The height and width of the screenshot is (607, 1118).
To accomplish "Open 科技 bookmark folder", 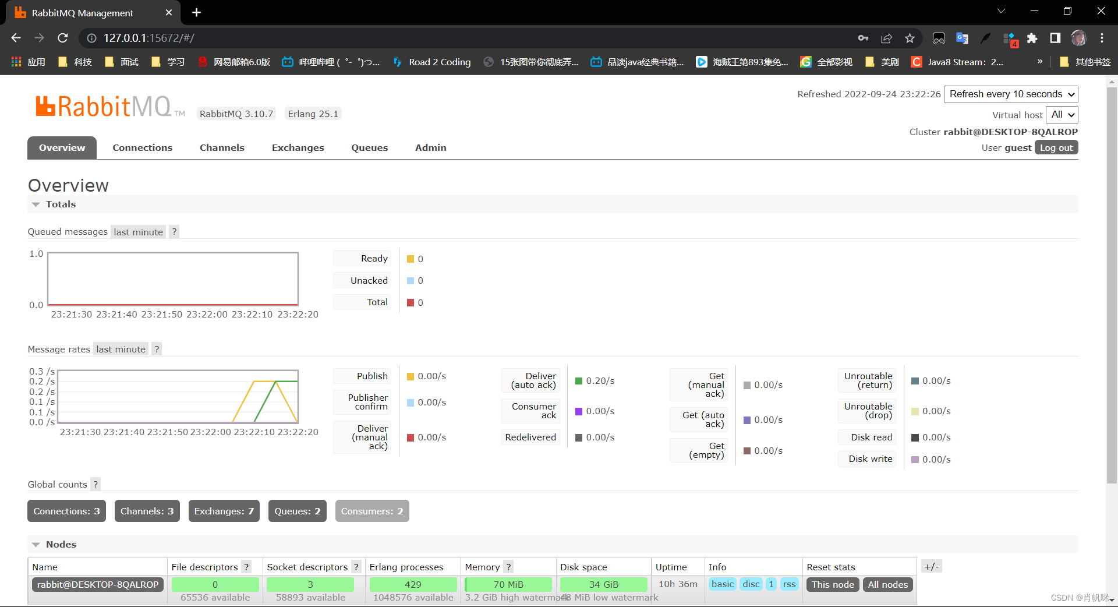I will [x=75, y=62].
